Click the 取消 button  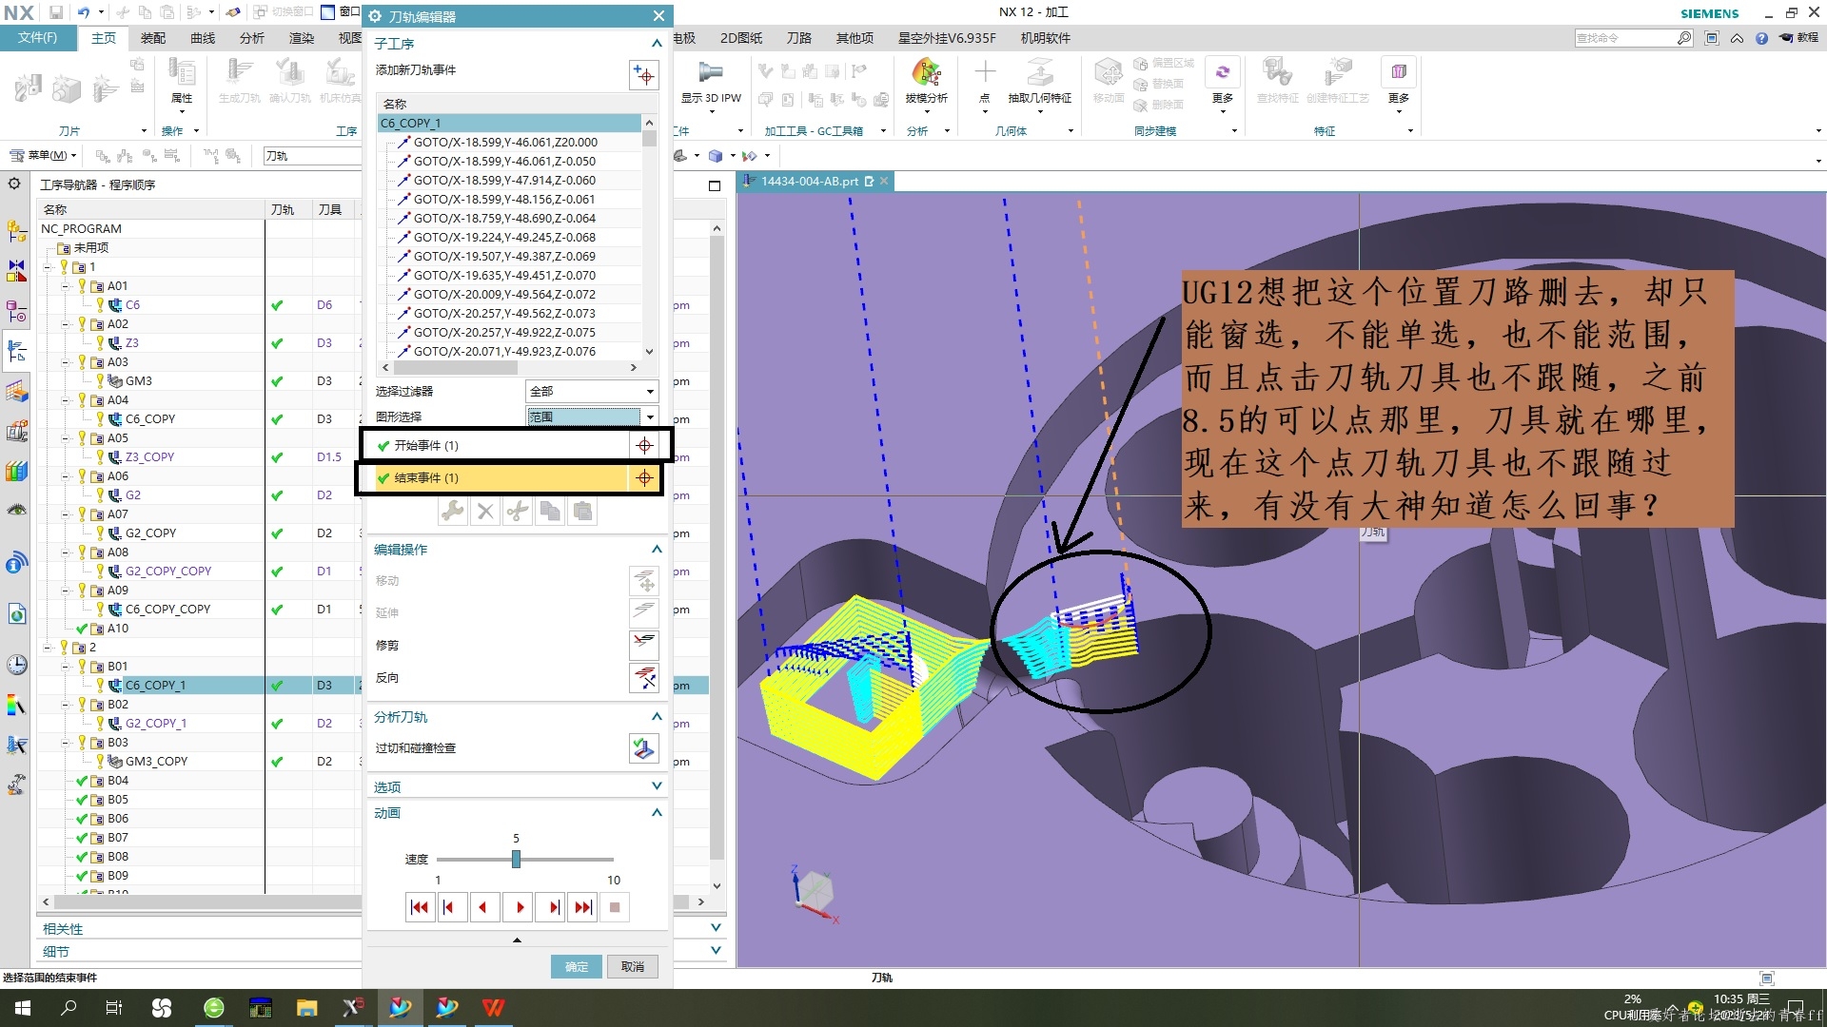(633, 967)
